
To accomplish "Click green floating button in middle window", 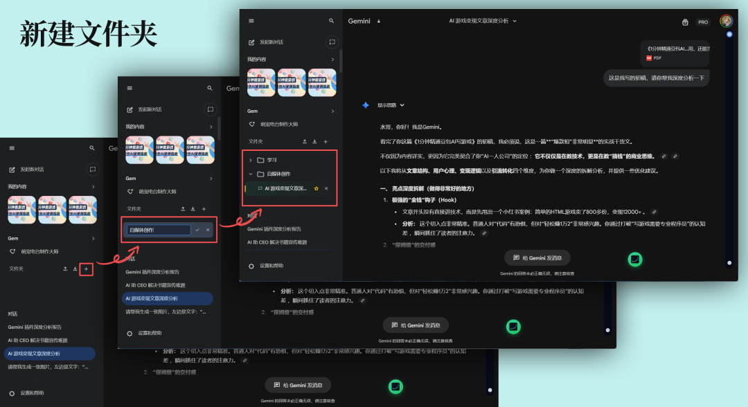I will tap(513, 327).
